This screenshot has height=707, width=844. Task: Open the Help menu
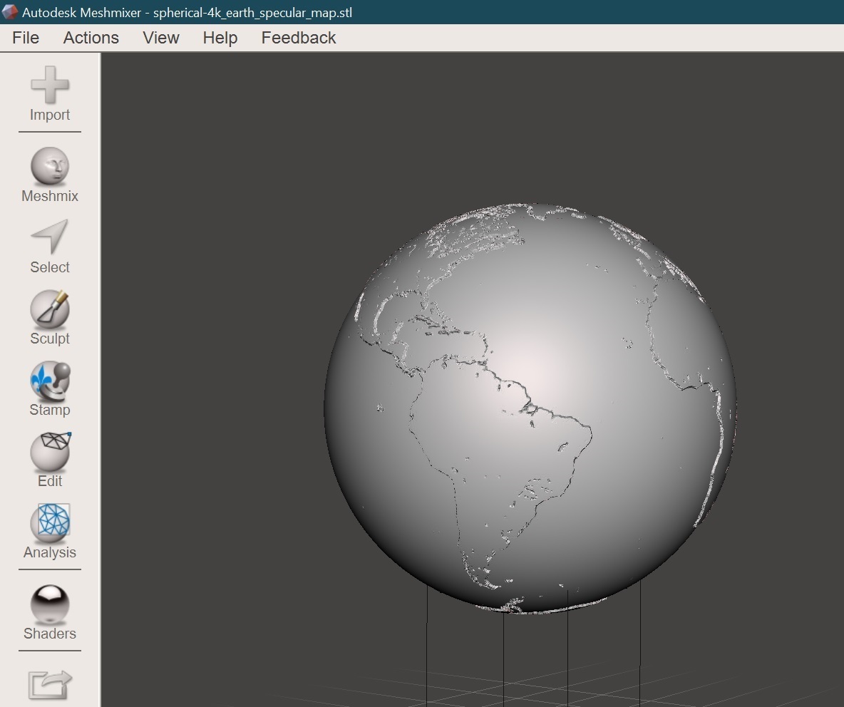click(220, 38)
